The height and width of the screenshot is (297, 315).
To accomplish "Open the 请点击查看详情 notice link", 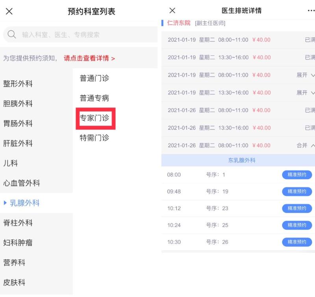I will (89, 58).
